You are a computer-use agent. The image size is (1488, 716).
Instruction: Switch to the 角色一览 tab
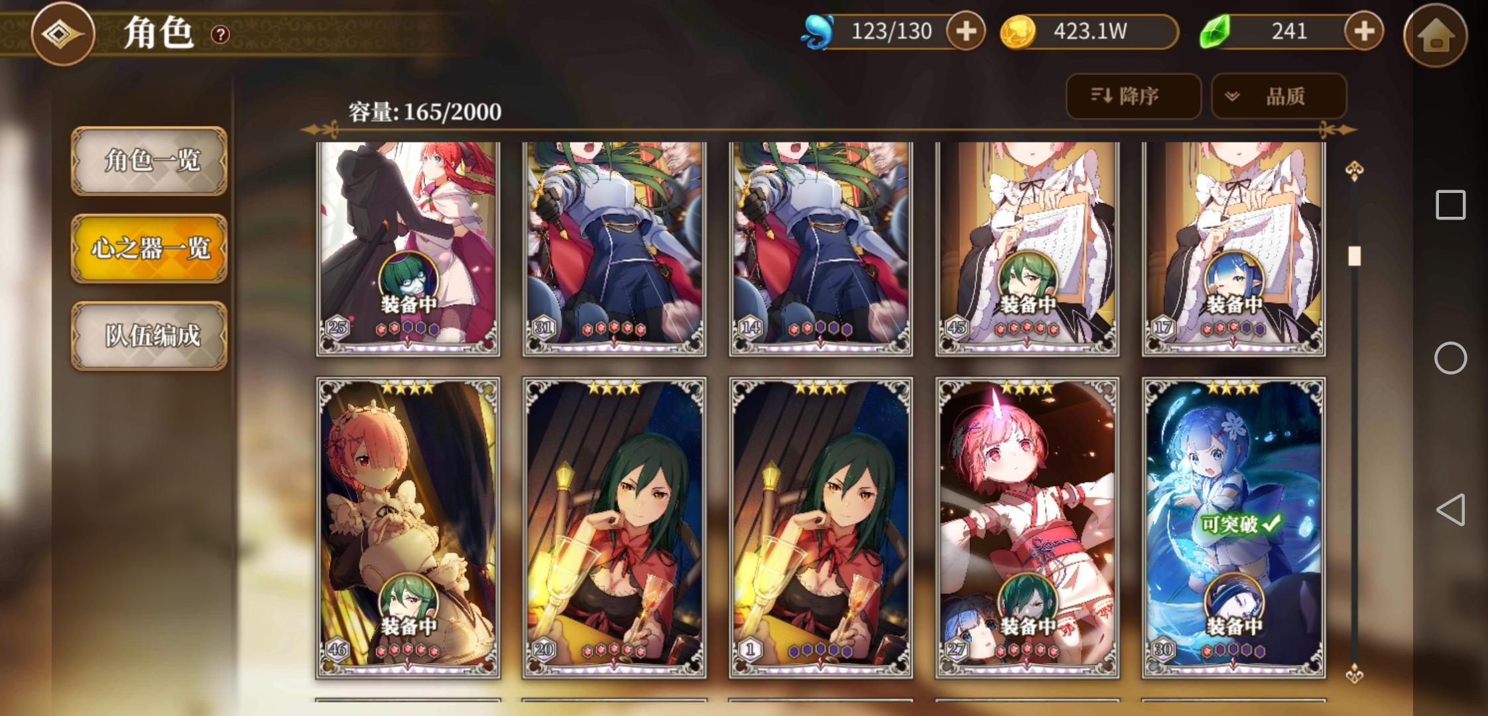(149, 160)
